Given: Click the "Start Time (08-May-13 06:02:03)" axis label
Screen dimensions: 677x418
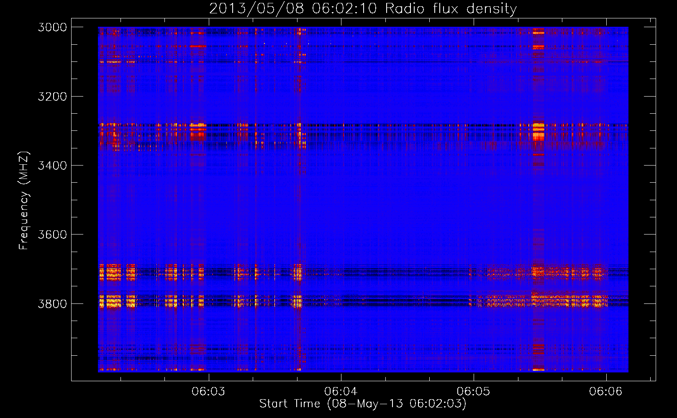Looking at the screenshot, I should pyautogui.click(x=363, y=404).
